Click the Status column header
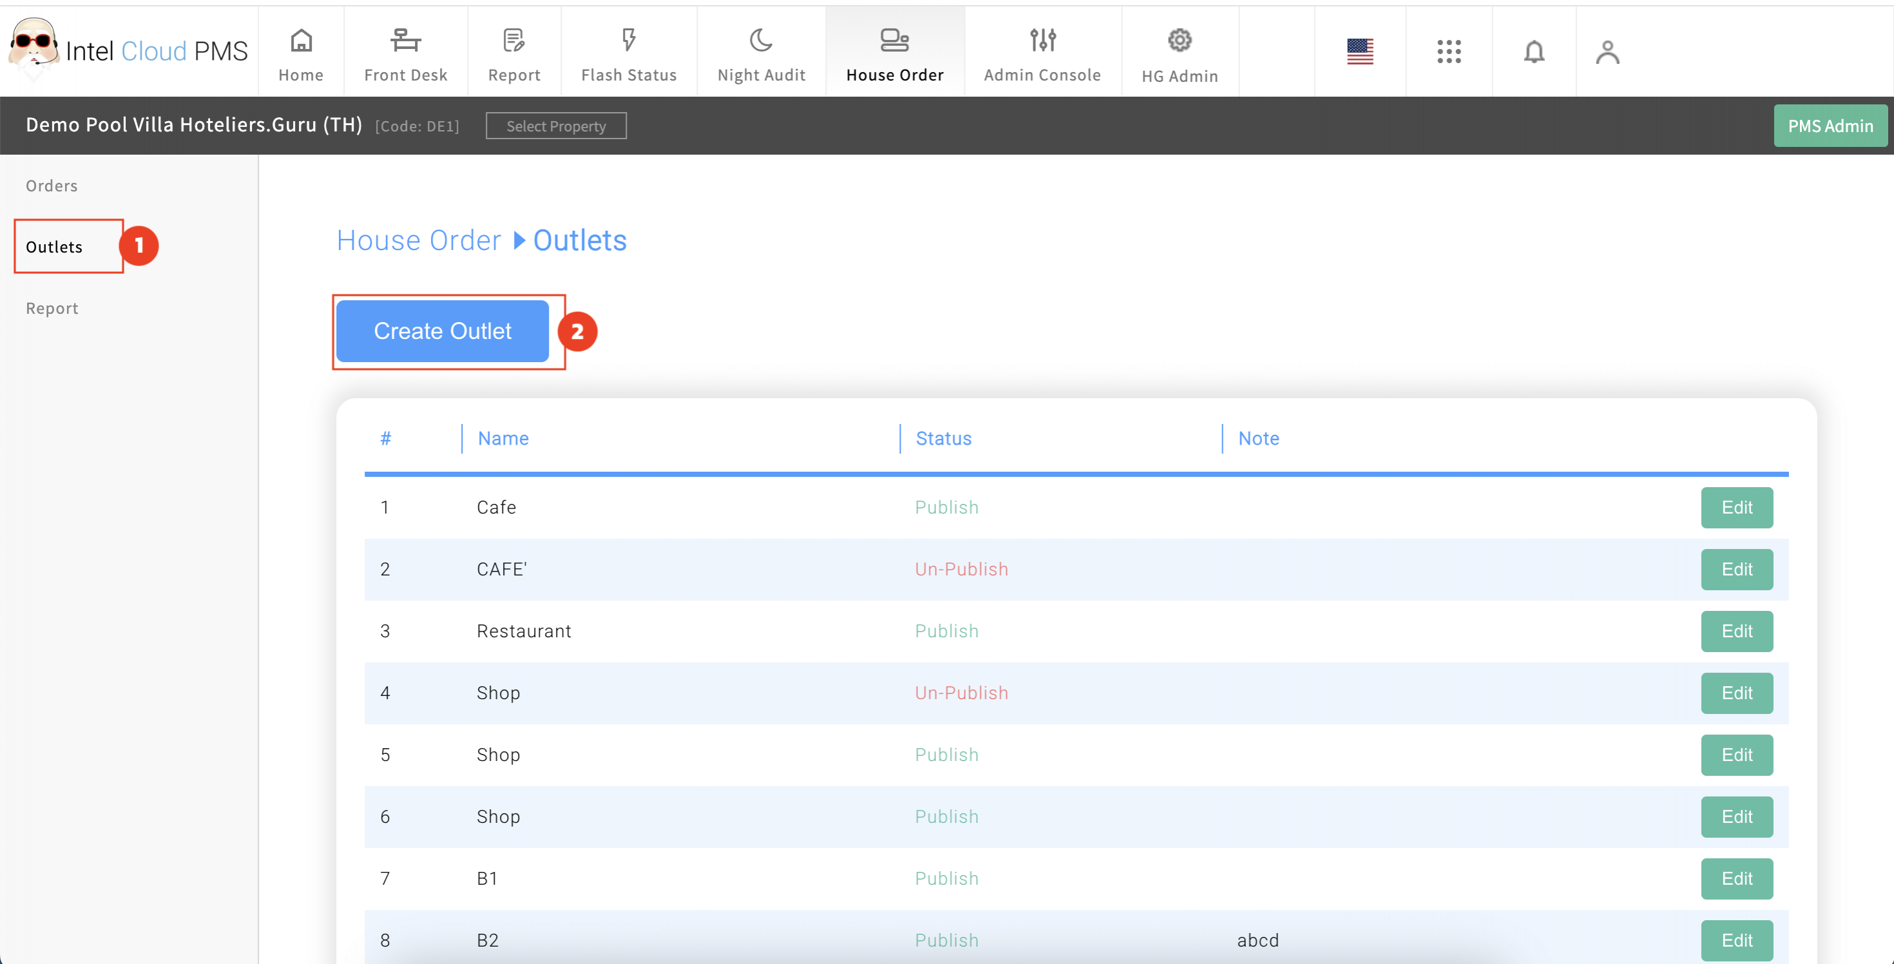The image size is (1894, 964). pos(943,438)
